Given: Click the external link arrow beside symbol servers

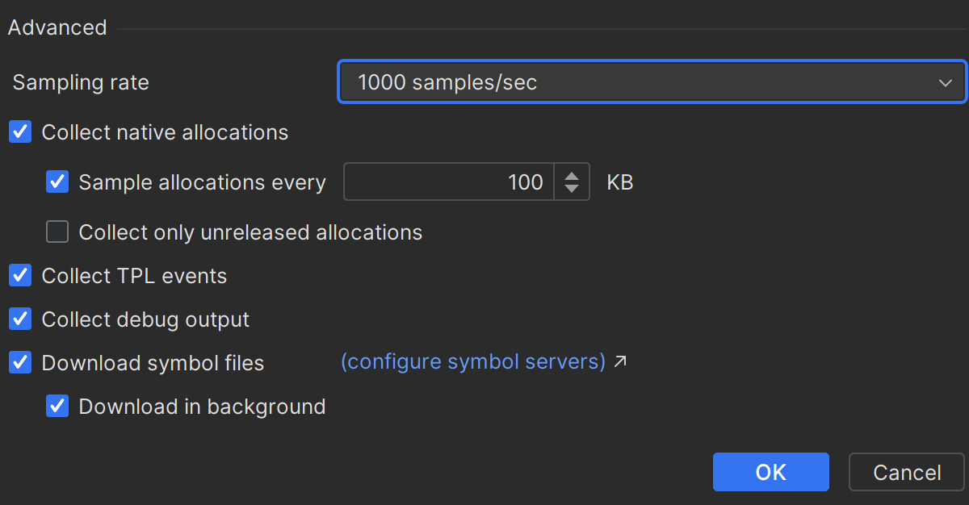Looking at the screenshot, I should point(620,362).
